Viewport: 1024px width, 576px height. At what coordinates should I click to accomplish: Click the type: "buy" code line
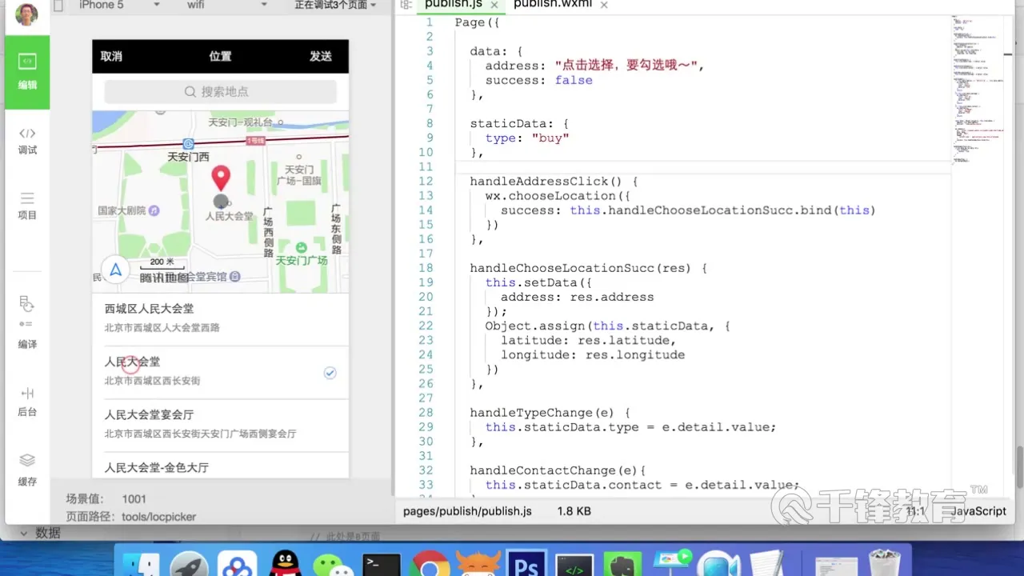527,138
